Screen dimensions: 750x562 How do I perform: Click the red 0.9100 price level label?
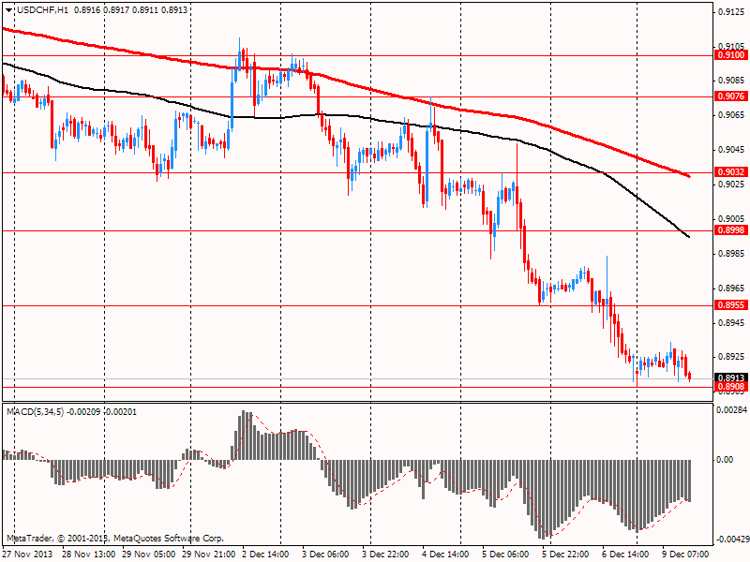point(731,55)
